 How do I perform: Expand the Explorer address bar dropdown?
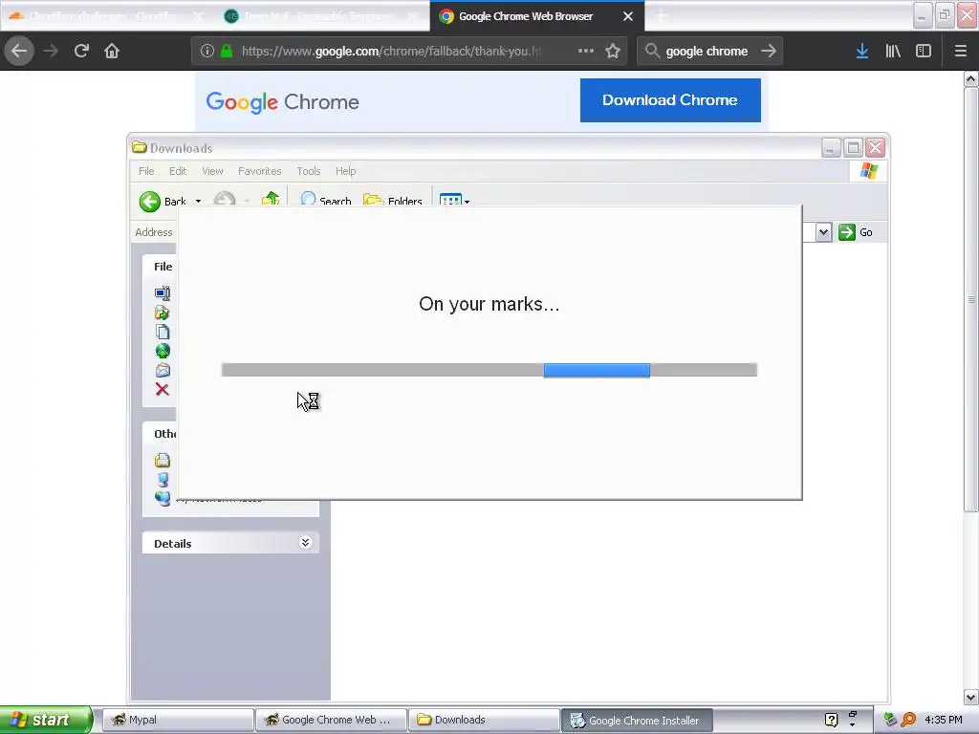pyautogui.click(x=823, y=232)
